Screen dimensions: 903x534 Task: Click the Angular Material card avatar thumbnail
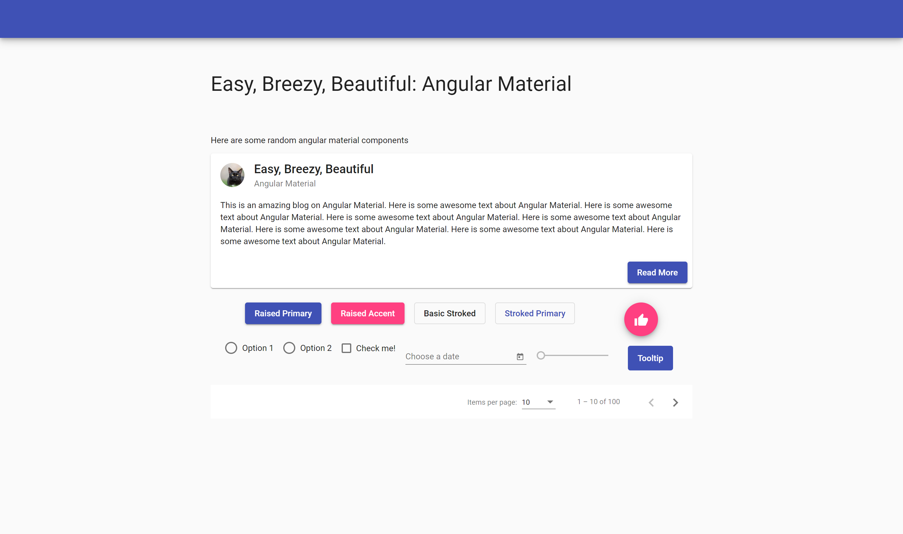pos(233,176)
